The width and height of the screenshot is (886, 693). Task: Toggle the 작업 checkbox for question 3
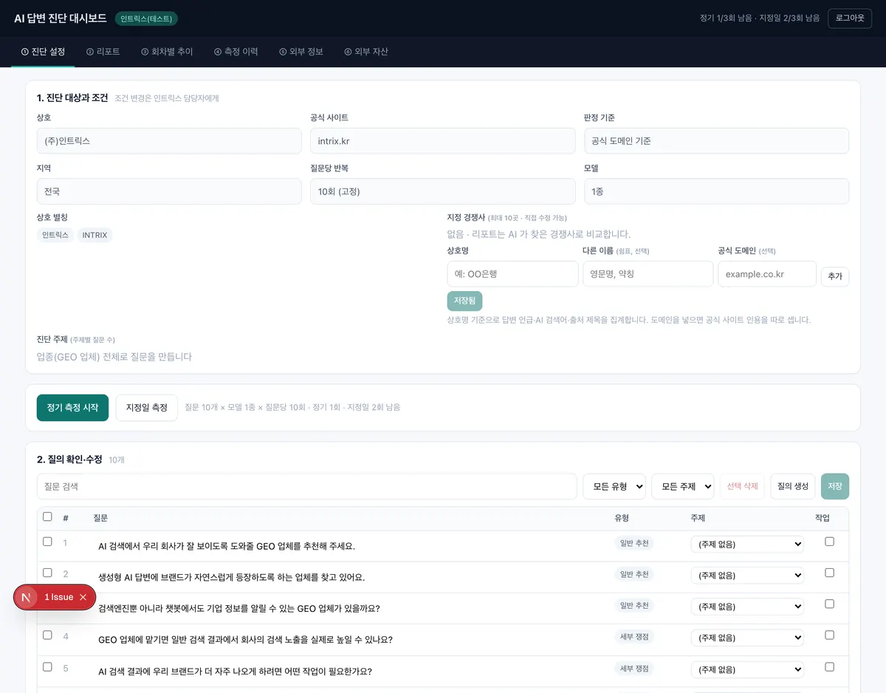829,604
